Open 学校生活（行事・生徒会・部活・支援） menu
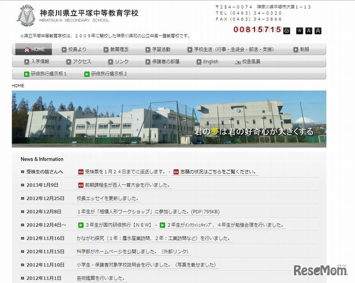The width and height of the screenshot is (355, 283). coord(231,49)
